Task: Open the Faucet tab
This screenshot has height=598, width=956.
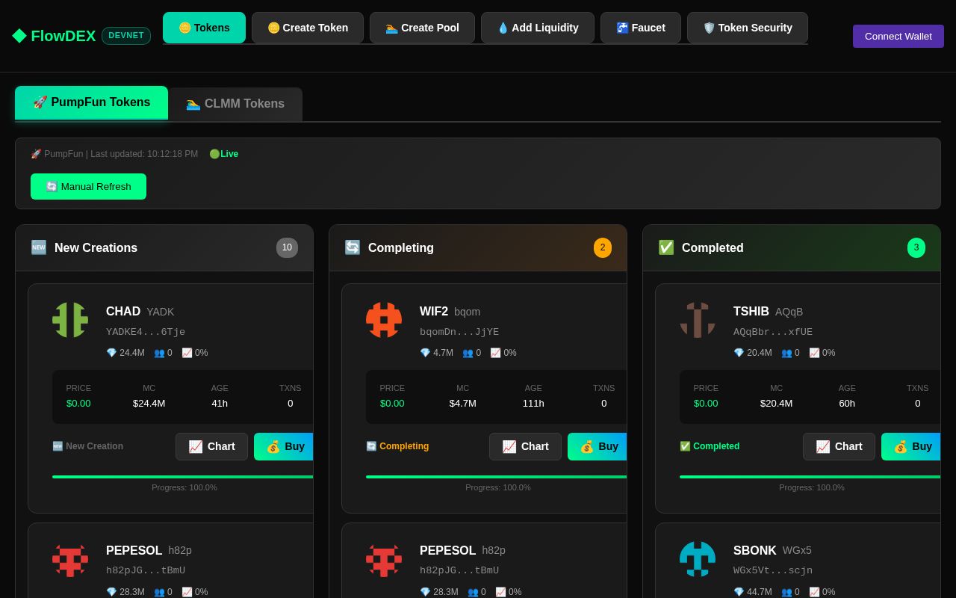Action: (x=641, y=28)
